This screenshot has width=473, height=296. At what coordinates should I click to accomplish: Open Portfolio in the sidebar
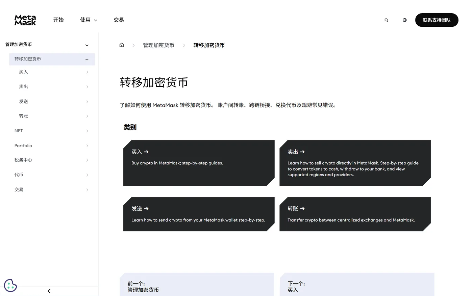23,145
